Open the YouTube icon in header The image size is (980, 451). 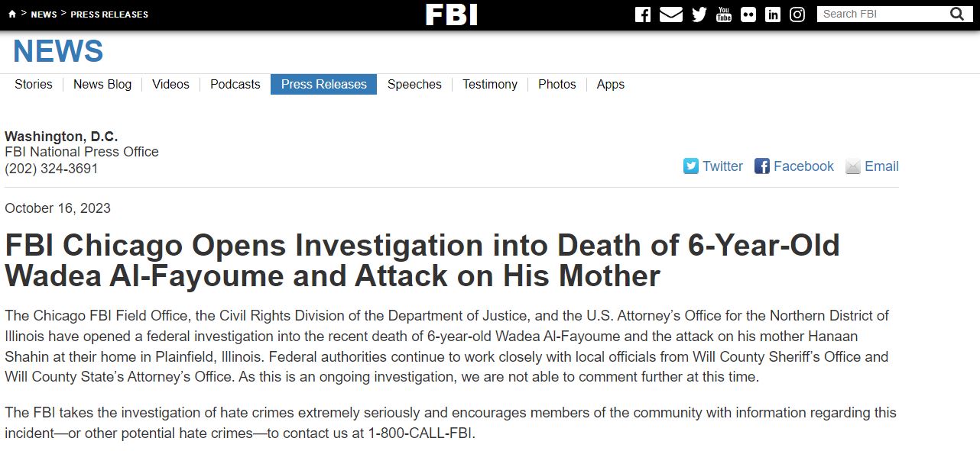724,14
